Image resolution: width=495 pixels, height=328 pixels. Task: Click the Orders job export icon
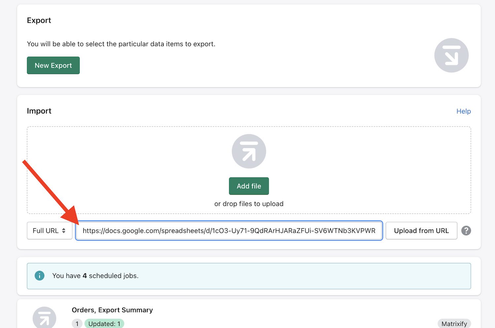pyautogui.click(x=44, y=317)
